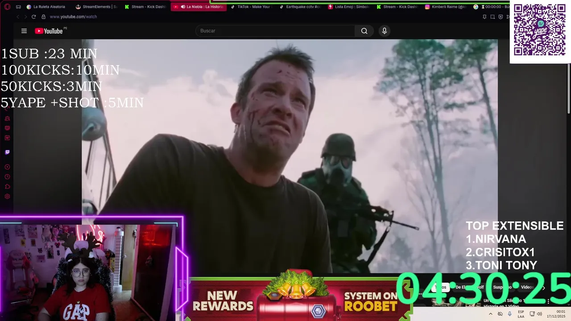Click the tray cloud sync-off icon
This screenshot has width=571, height=321.
(x=500, y=314)
